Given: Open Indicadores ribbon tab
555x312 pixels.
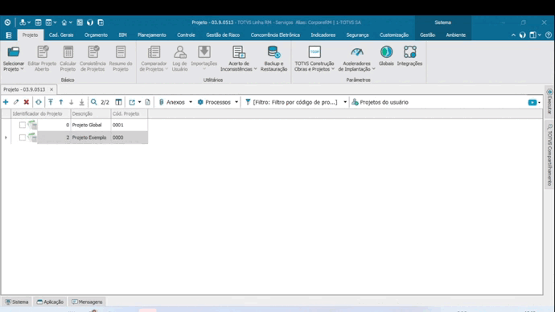Looking at the screenshot, I should 323,35.
